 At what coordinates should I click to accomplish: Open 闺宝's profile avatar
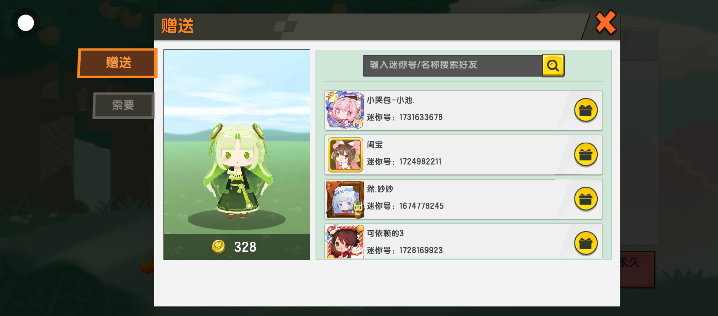345,155
